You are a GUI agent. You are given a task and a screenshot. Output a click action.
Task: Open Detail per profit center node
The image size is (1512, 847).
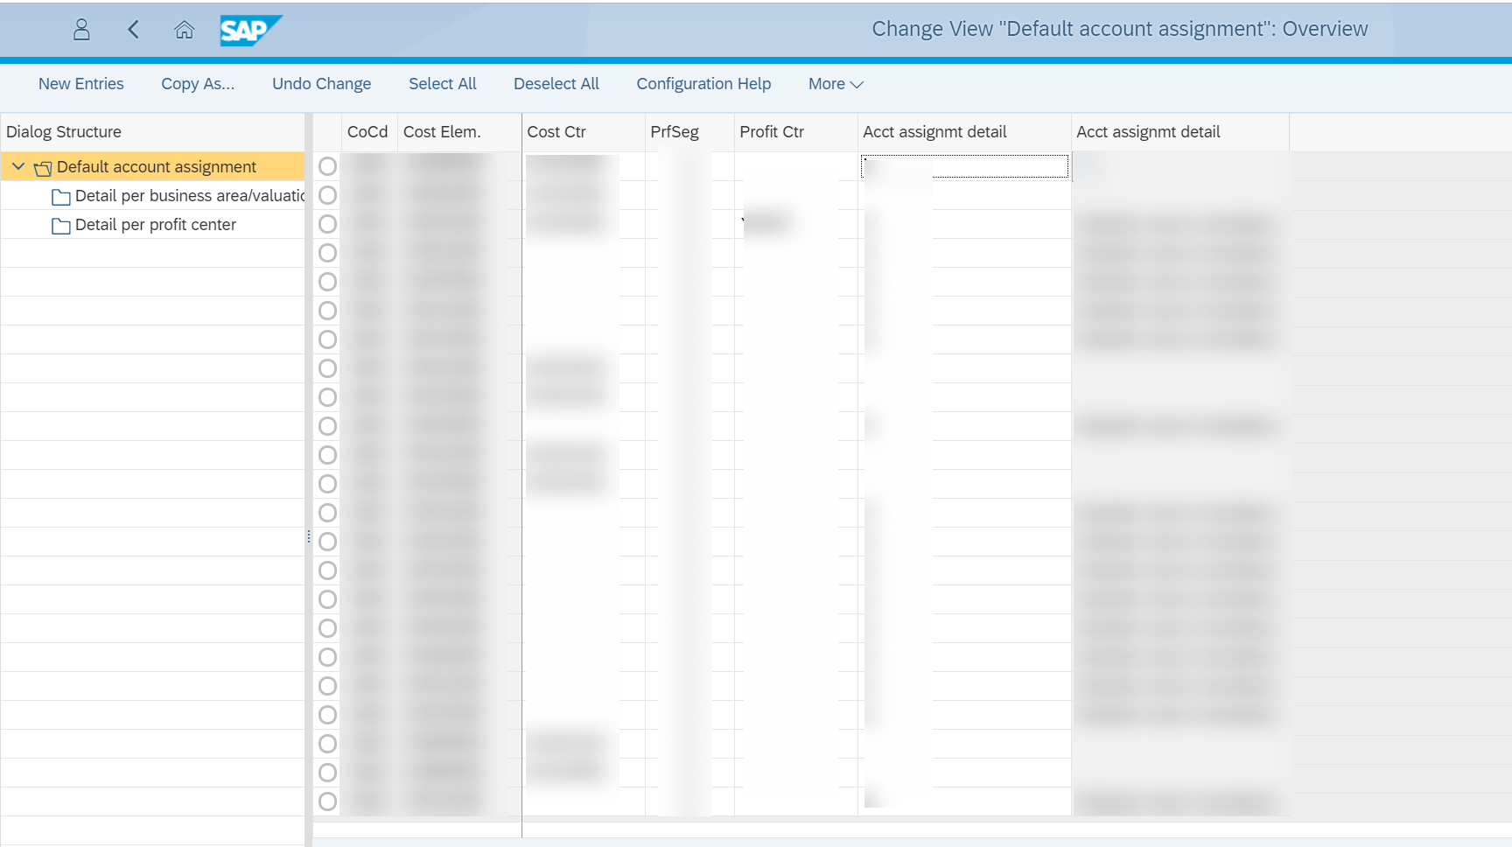[x=156, y=225]
